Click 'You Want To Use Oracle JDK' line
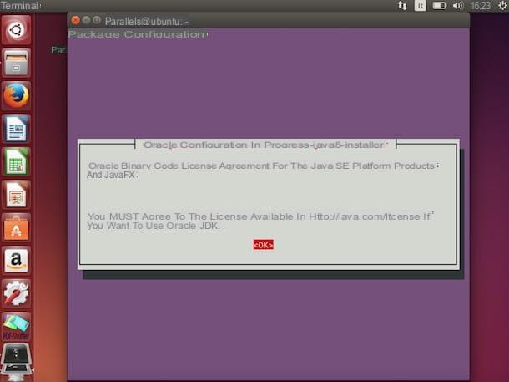The width and height of the screenshot is (509, 382). point(154,226)
